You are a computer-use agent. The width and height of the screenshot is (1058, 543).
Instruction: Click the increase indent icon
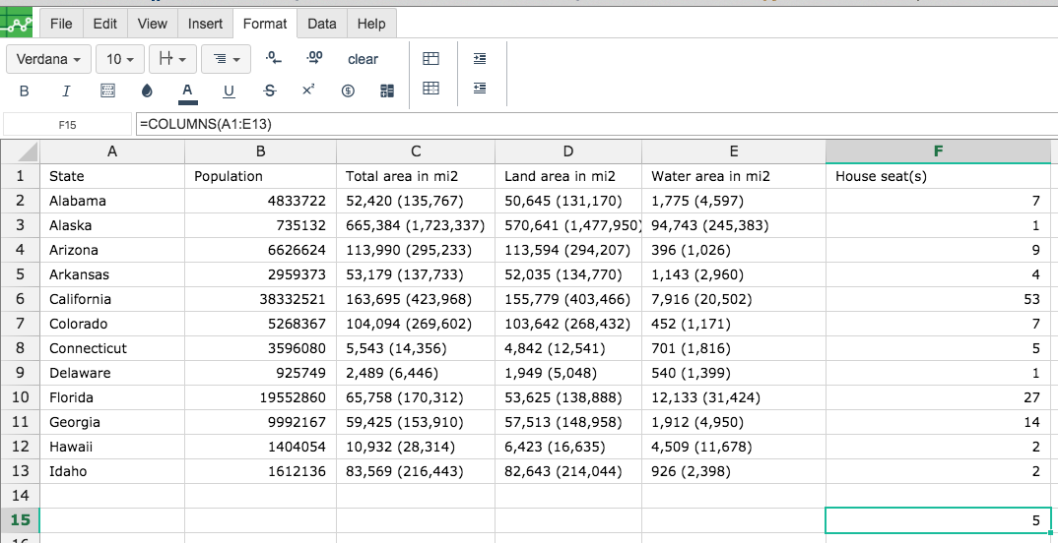click(x=480, y=59)
